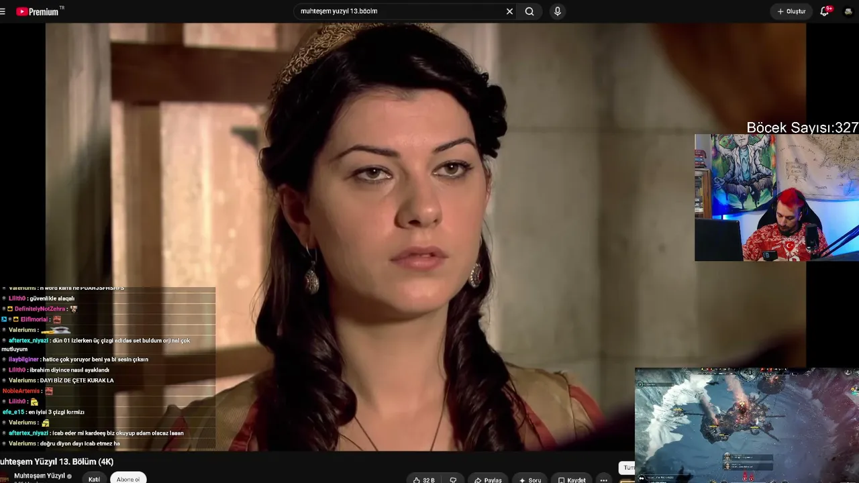Viewport: 859px width, 483px height.
Task: Click the emote in Elifimorial's chat message
Action: 57,319
